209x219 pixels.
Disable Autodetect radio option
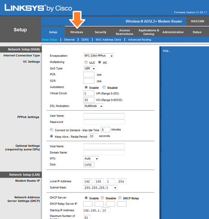point(104,87)
